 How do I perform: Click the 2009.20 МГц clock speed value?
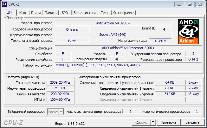(x=60, y=82)
